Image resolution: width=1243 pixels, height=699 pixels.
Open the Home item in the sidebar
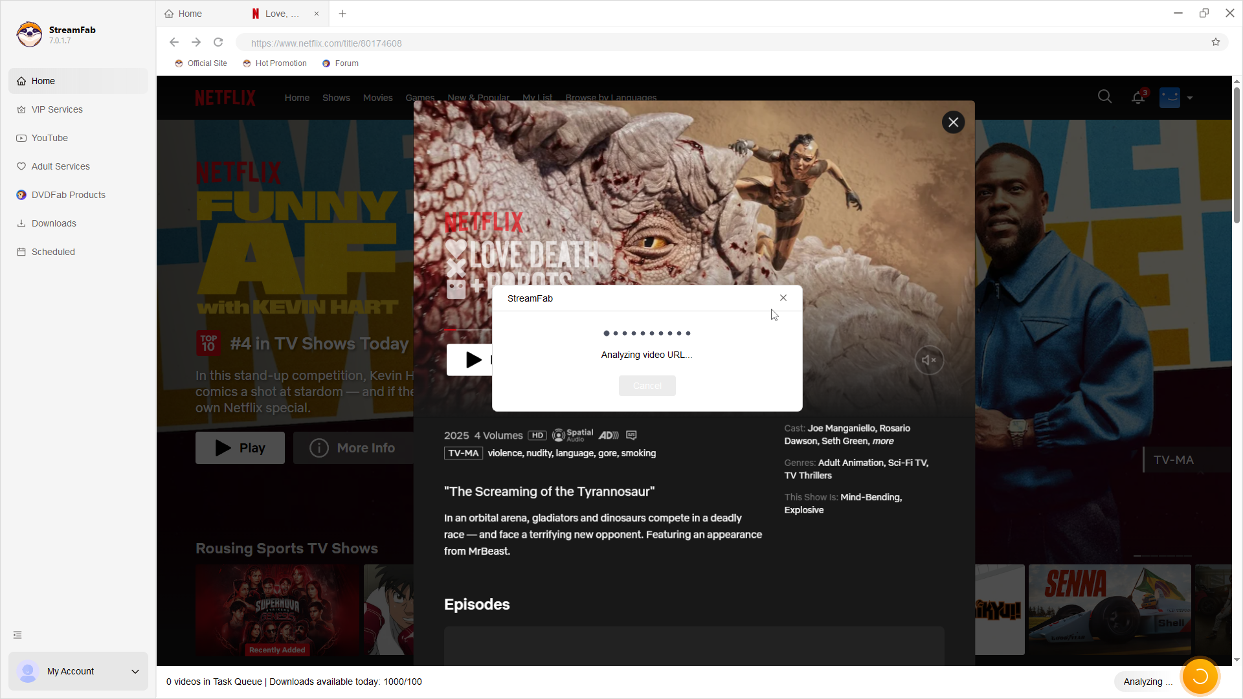(78, 81)
